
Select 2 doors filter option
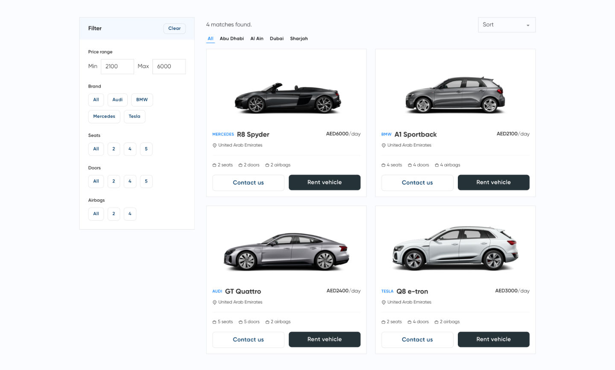click(114, 181)
